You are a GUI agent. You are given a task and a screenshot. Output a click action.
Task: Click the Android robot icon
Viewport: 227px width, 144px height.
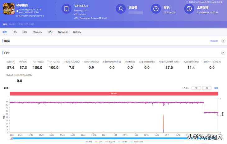tap(17, 11)
